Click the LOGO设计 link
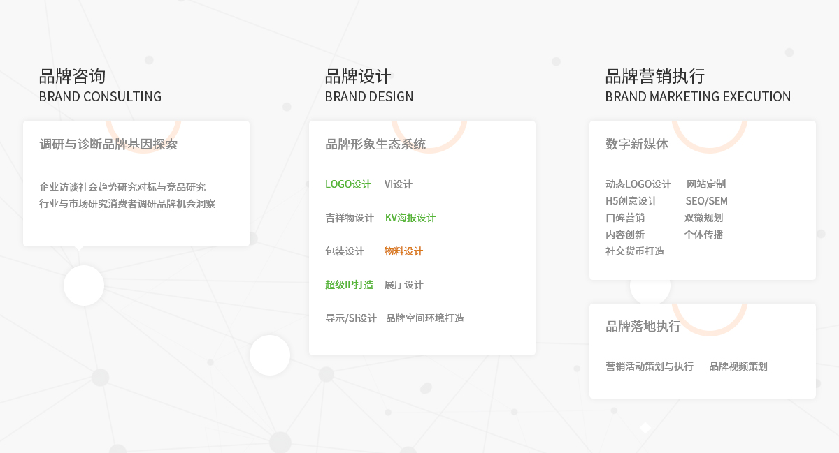The image size is (839, 453). pyautogui.click(x=347, y=184)
